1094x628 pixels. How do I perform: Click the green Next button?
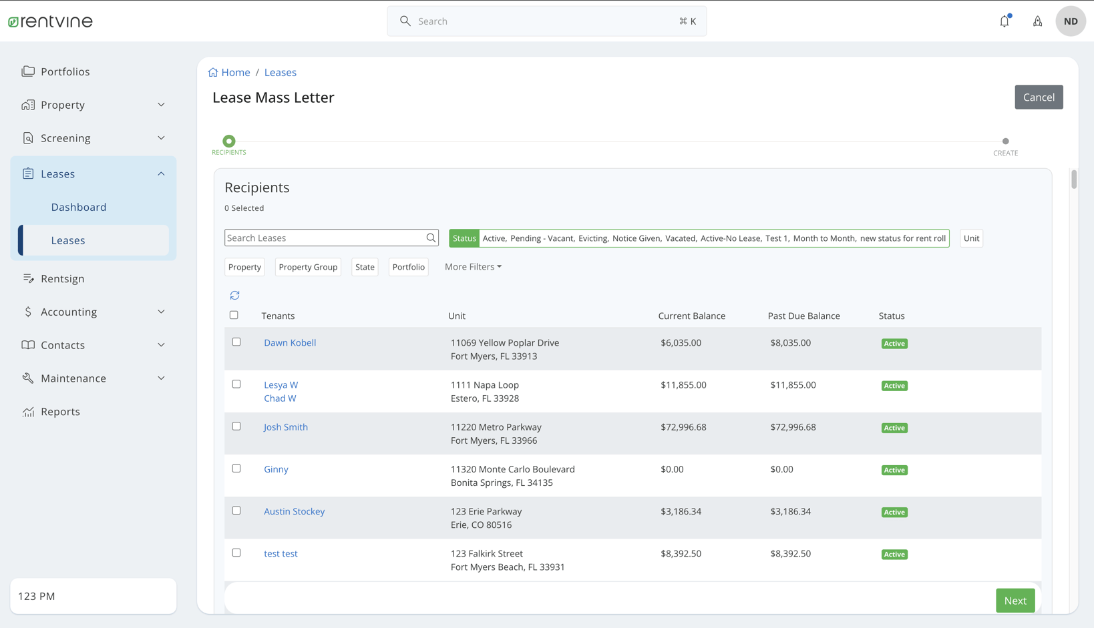tap(1015, 601)
